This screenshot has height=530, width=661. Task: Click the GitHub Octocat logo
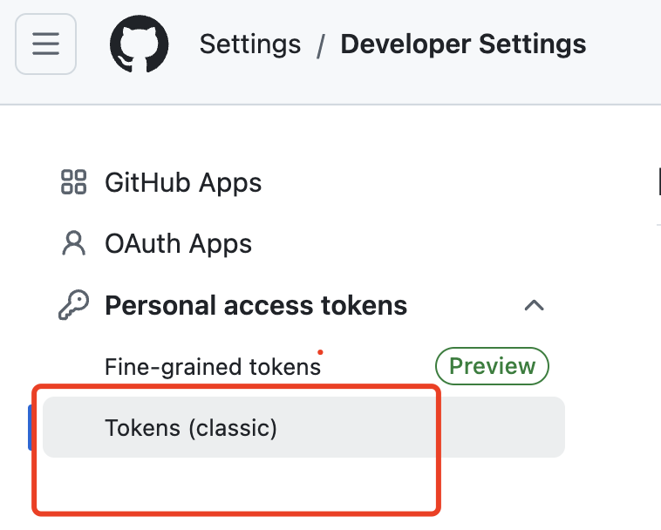(x=140, y=44)
